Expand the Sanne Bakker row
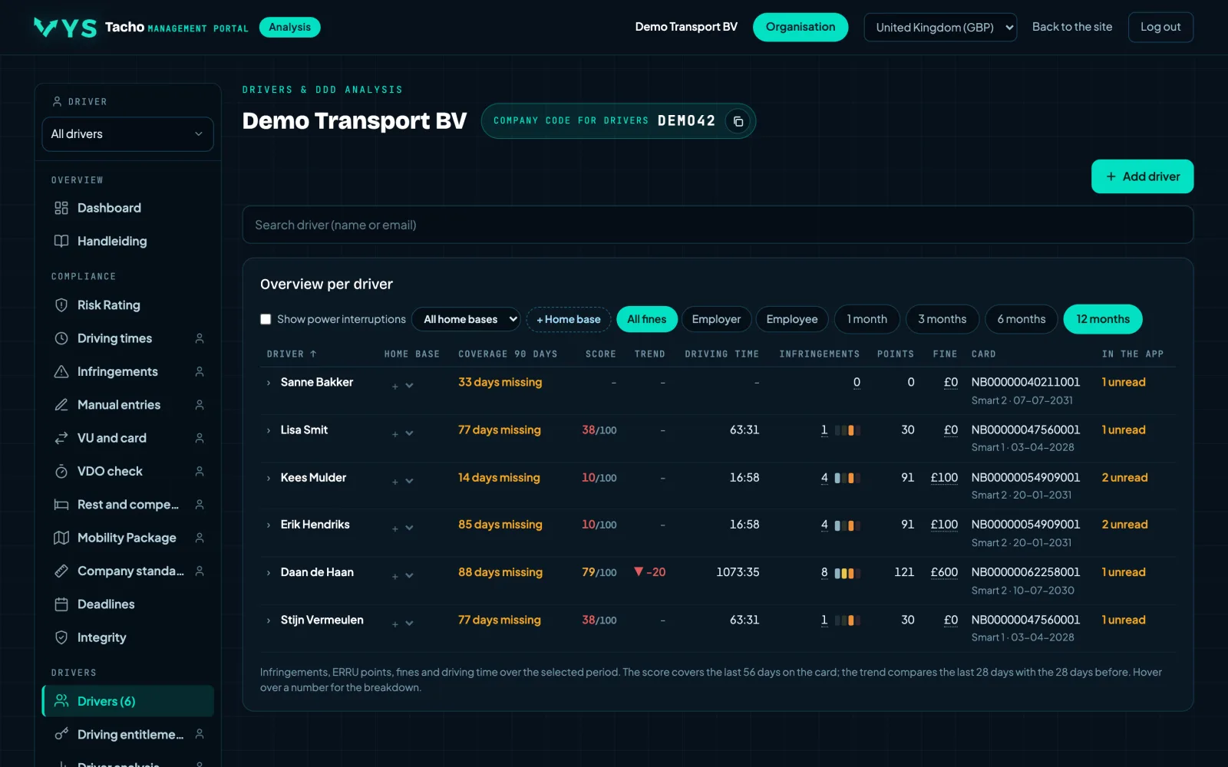Viewport: 1228px width, 767px height. 269,383
